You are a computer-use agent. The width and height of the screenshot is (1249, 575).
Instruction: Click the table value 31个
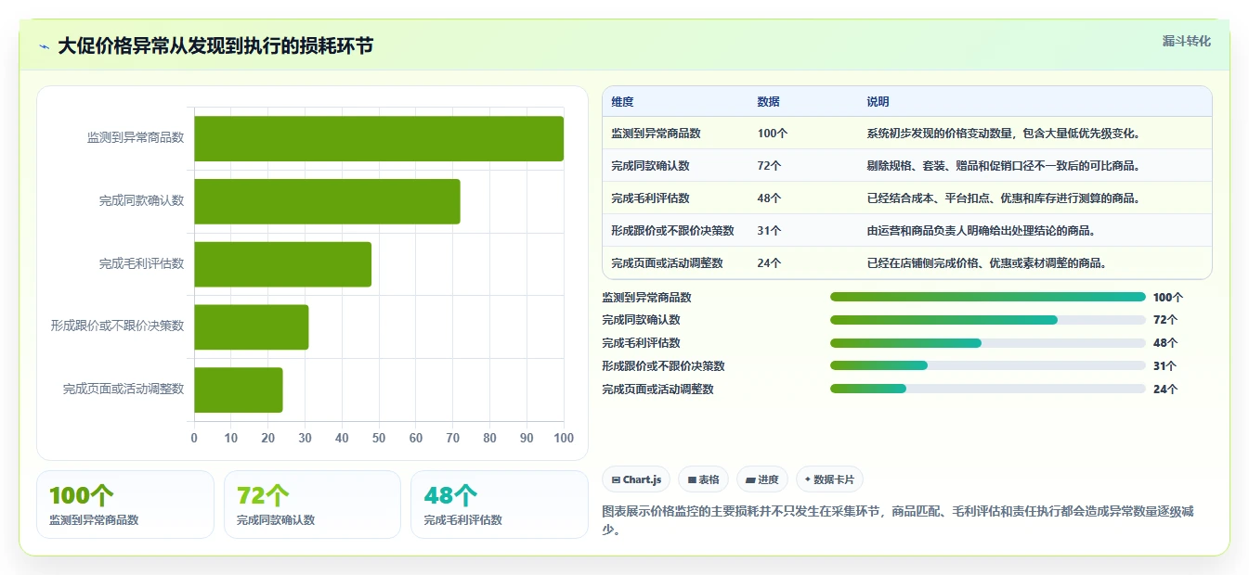click(x=769, y=231)
